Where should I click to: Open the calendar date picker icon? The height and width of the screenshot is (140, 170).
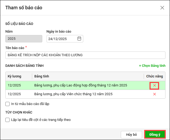(x=79, y=39)
